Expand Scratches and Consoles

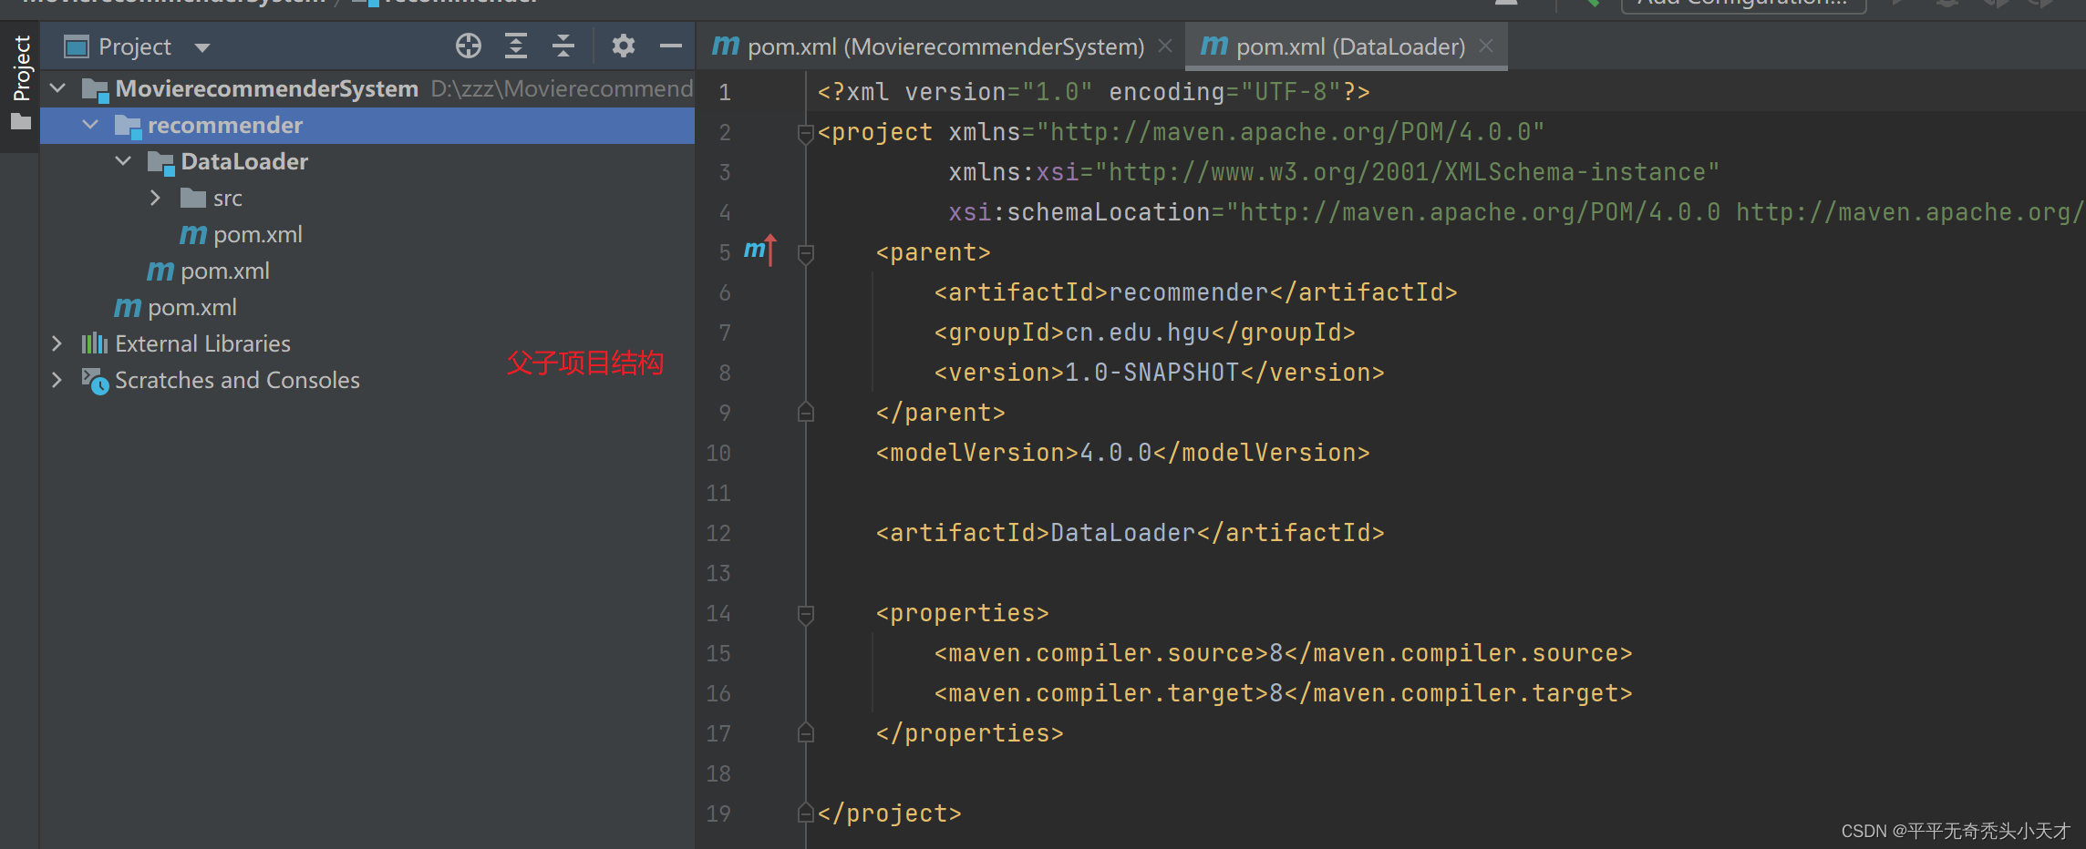click(57, 380)
